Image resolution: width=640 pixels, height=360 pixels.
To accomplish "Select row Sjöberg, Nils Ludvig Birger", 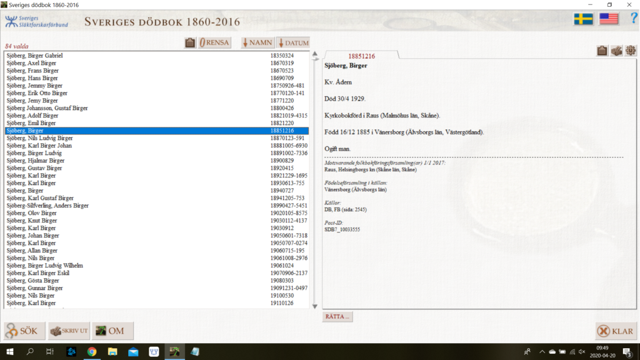I will 157,138.
